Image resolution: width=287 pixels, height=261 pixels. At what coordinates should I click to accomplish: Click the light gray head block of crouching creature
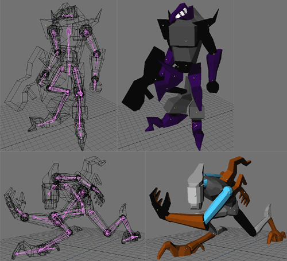[x=195, y=186]
